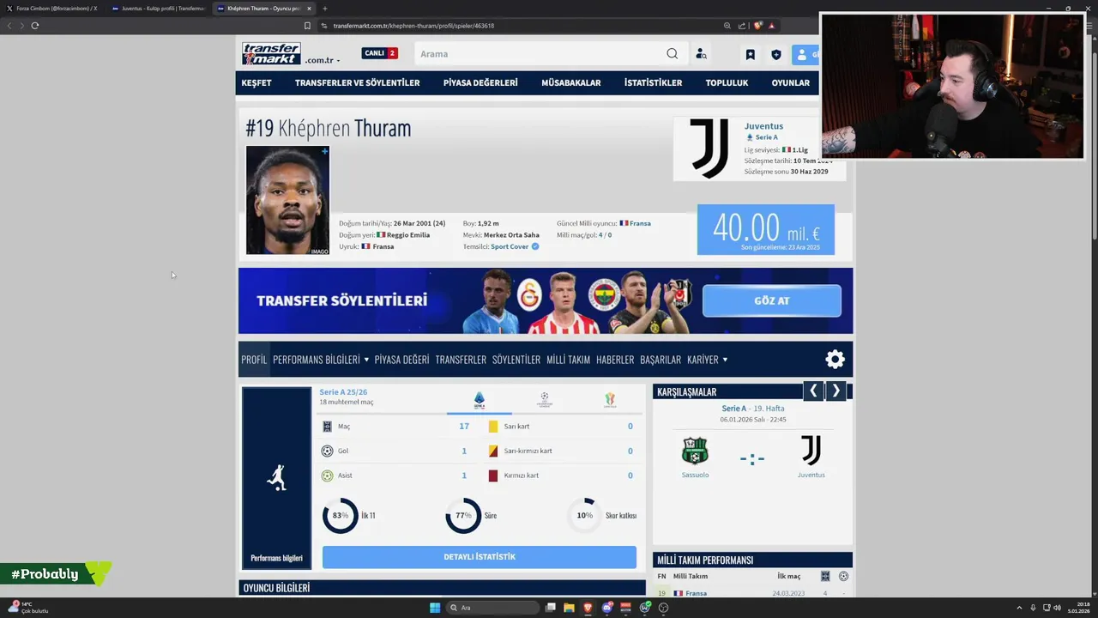The height and width of the screenshot is (618, 1098).
Task: Switch to the Juventus Kulüp profili browser tab
Action: coord(158,9)
